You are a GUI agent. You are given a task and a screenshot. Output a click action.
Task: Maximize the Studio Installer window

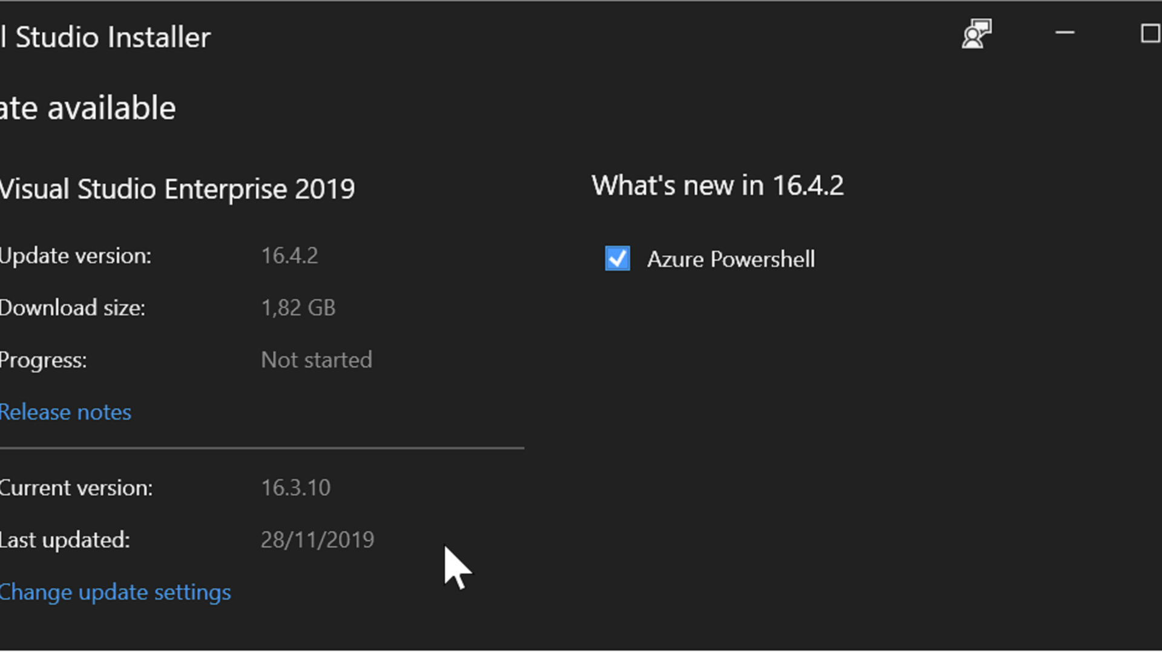click(x=1149, y=33)
